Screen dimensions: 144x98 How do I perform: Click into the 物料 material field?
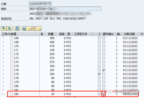(65, 9)
